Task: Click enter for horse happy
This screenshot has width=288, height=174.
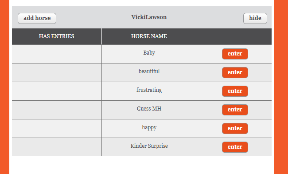Action: point(235,128)
